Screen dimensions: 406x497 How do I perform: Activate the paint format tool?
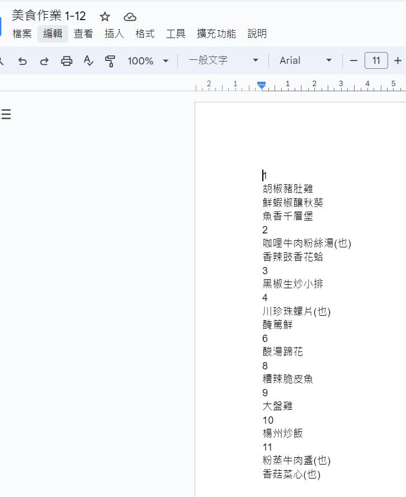coord(110,61)
